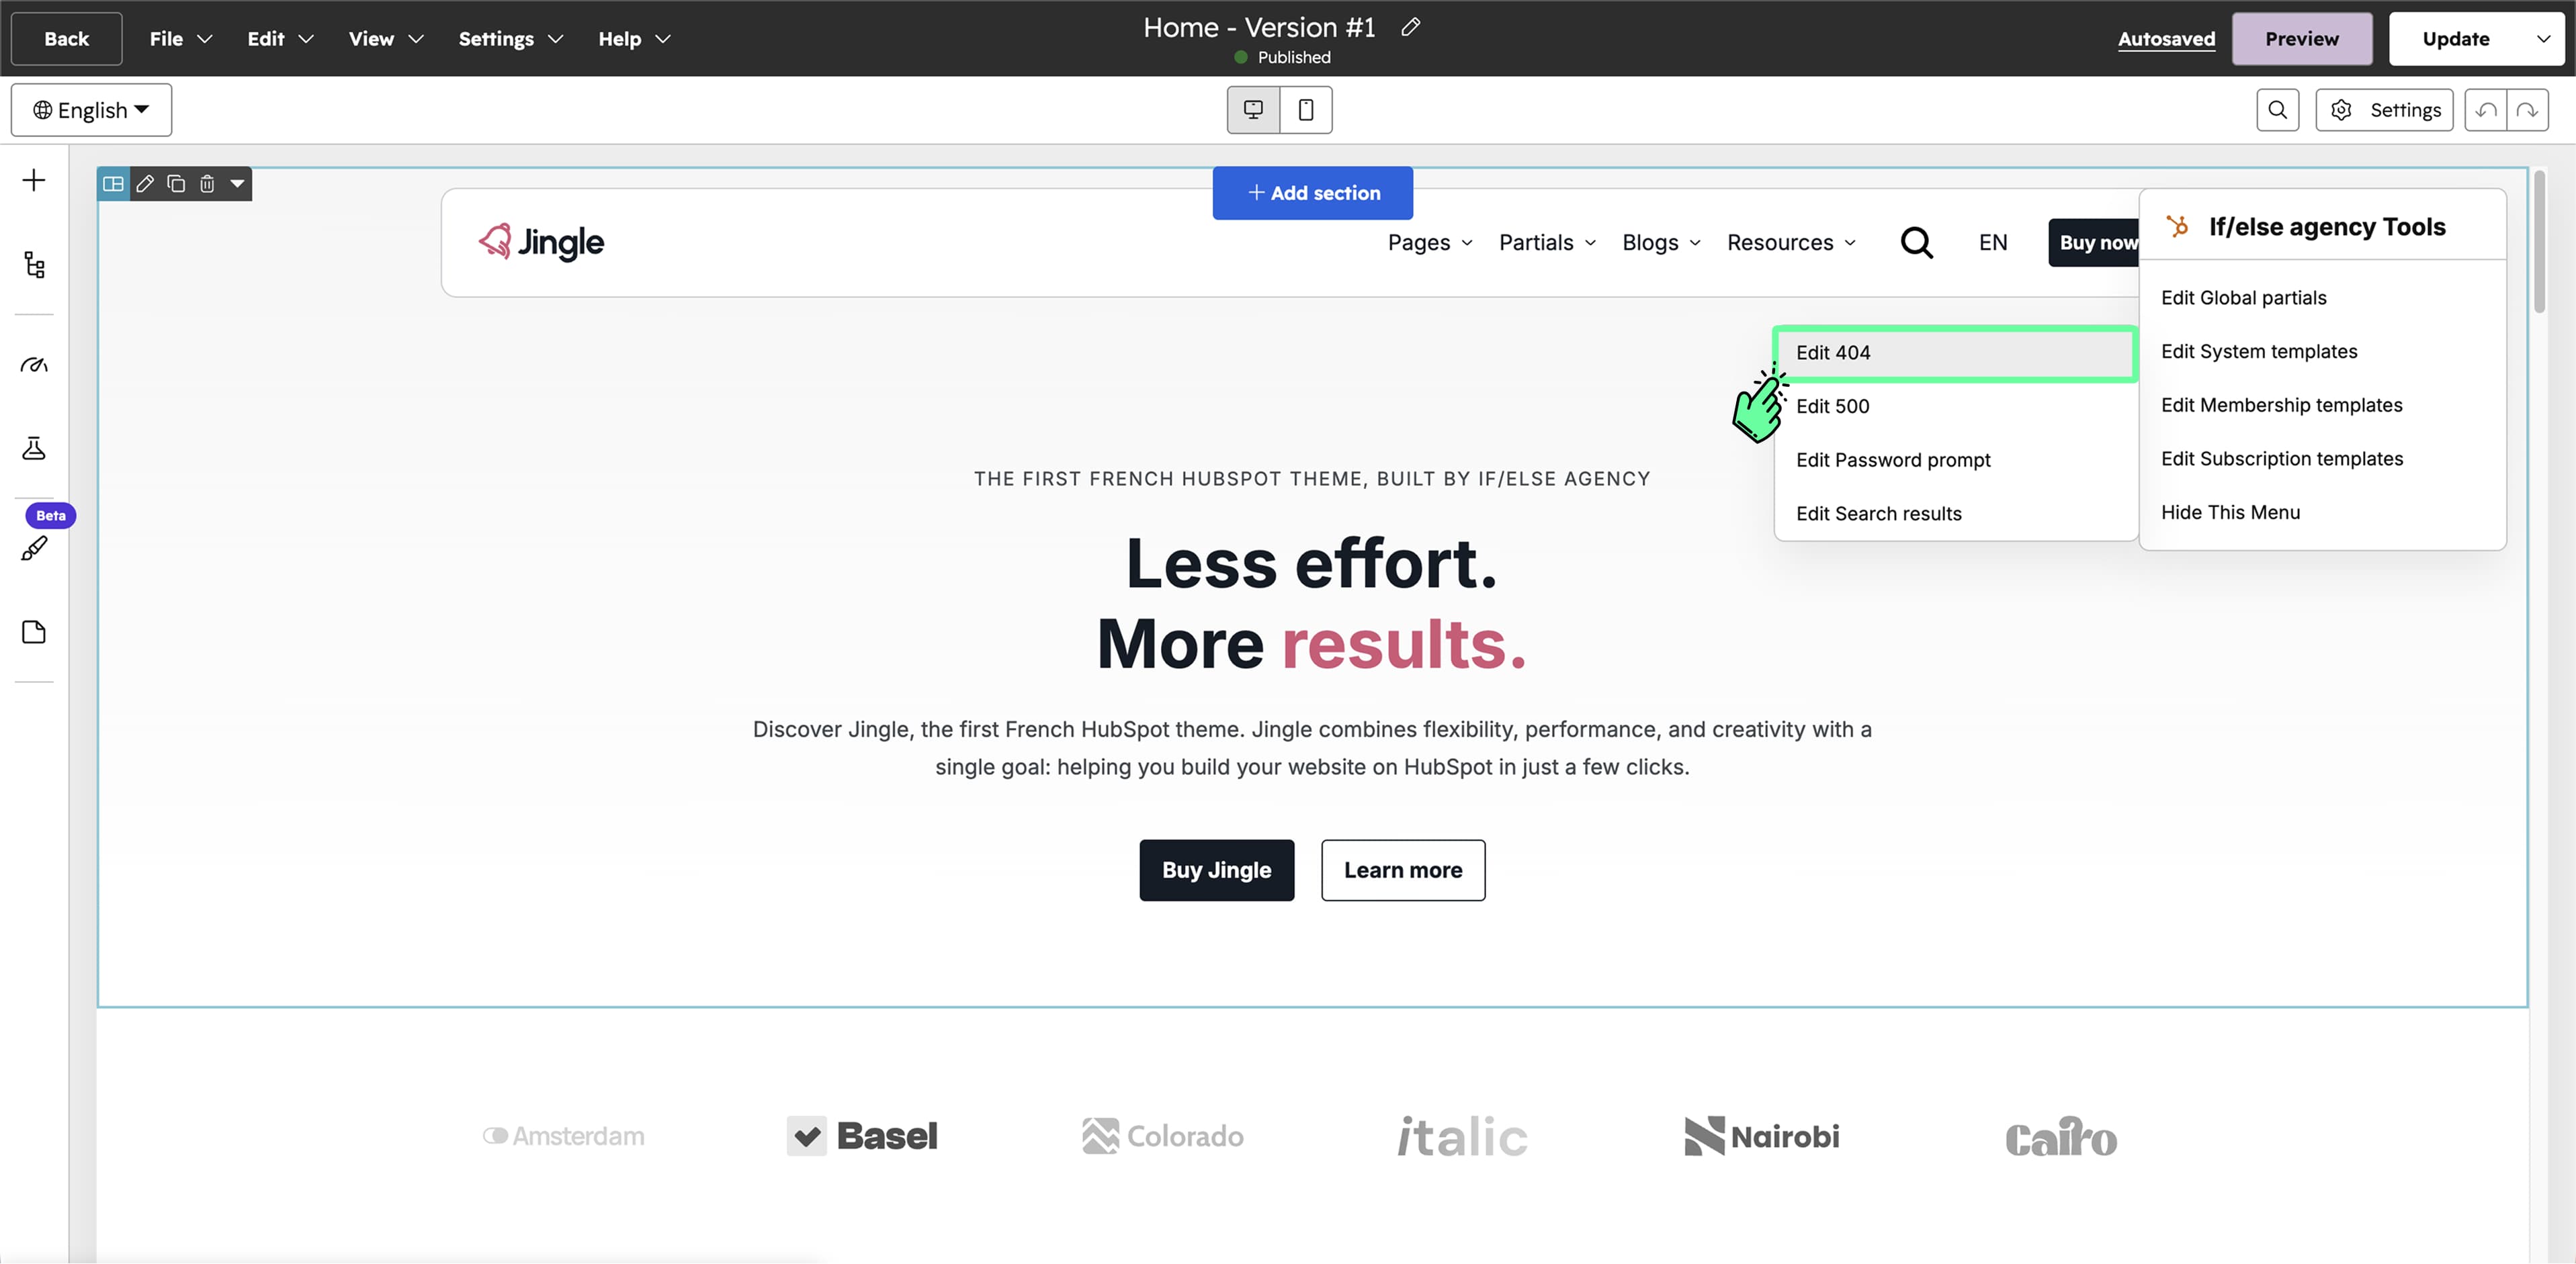The height and width of the screenshot is (1264, 2576).
Task: Click the section edit pencil icon
Action: 145,184
